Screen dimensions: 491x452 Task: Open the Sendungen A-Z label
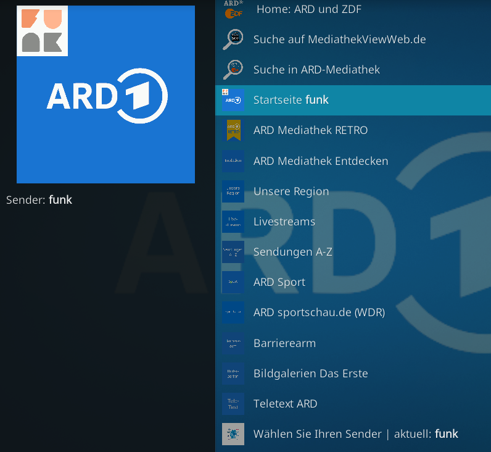[x=293, y=252]
